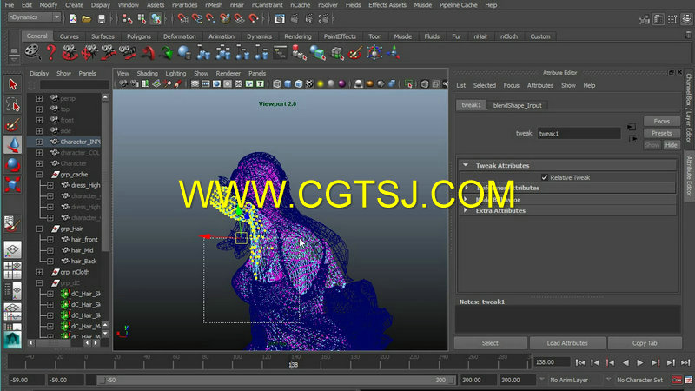695x391 pixels.
Task: Expand Character_INPUT node in outliner
Action: [x=39, y=142]
